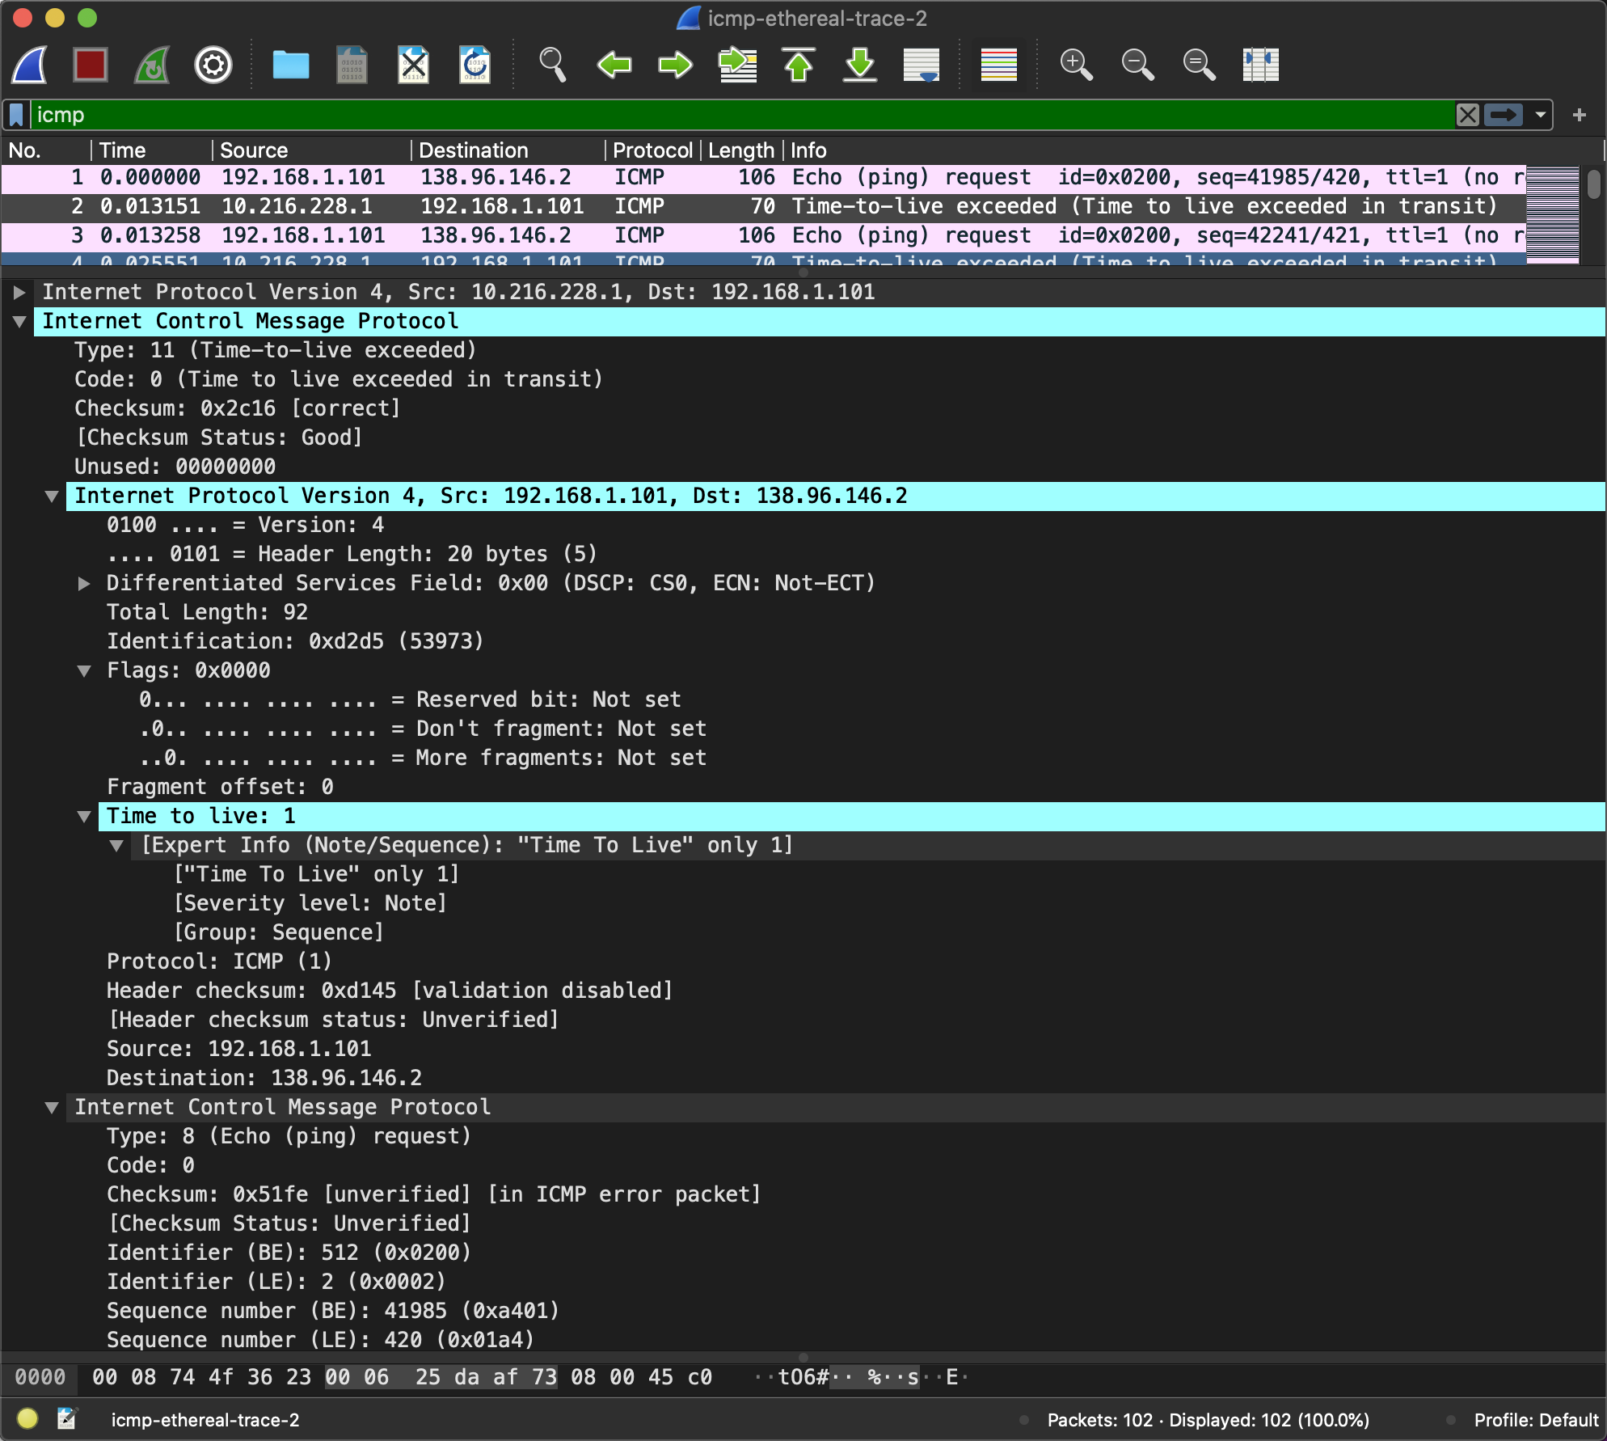Click the start capture shark fin icon
Viewport: 1607px width, 1441px height.
click(x=30, y=65)
